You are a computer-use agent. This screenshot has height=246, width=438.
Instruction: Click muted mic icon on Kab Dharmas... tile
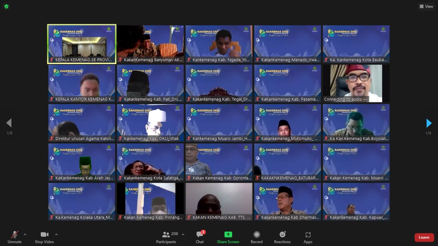point(258,217)
